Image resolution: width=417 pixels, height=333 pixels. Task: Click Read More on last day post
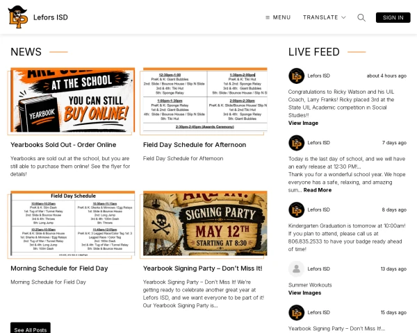pyautogui.click(x=318, y=190)
